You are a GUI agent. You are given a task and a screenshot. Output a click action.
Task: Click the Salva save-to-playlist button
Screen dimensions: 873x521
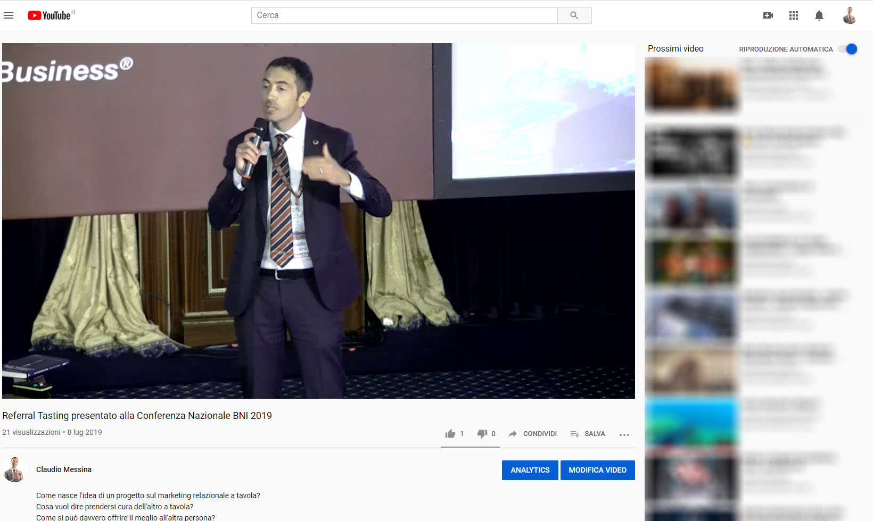point(587,434)
